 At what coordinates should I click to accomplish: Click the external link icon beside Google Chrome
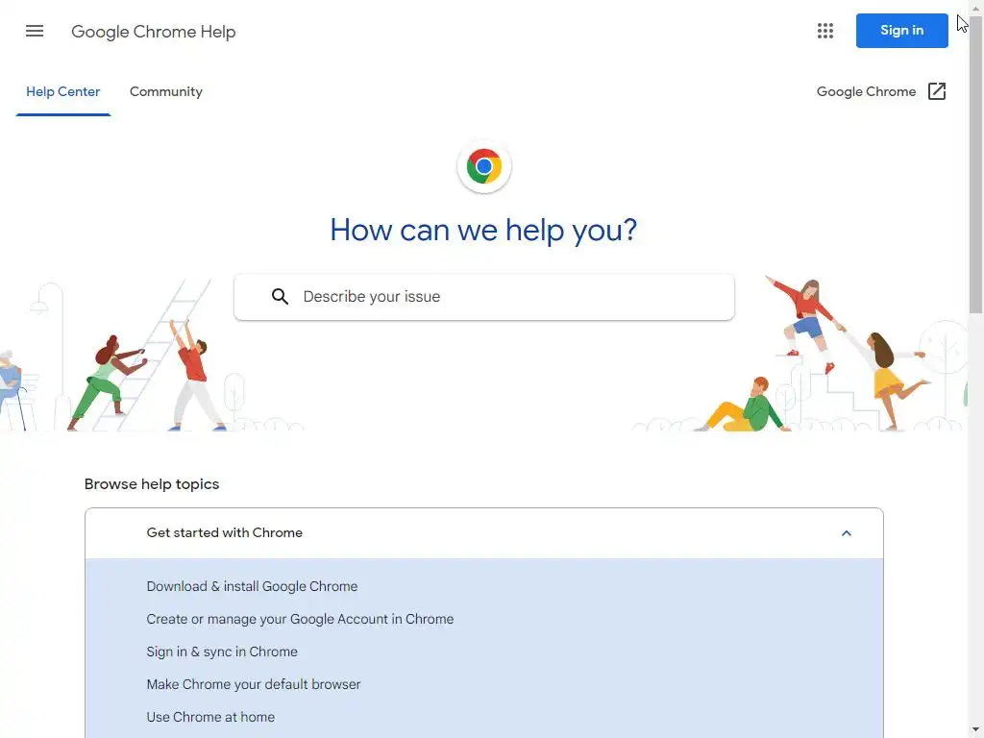pos(936,91)
